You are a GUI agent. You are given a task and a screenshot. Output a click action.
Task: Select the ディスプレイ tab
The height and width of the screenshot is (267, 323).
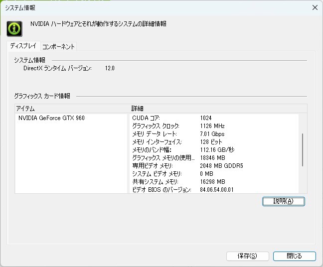(x=23, y=46)
